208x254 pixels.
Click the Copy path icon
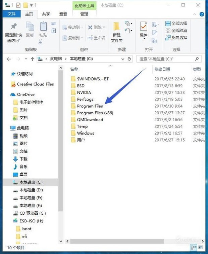coord(54,24)
